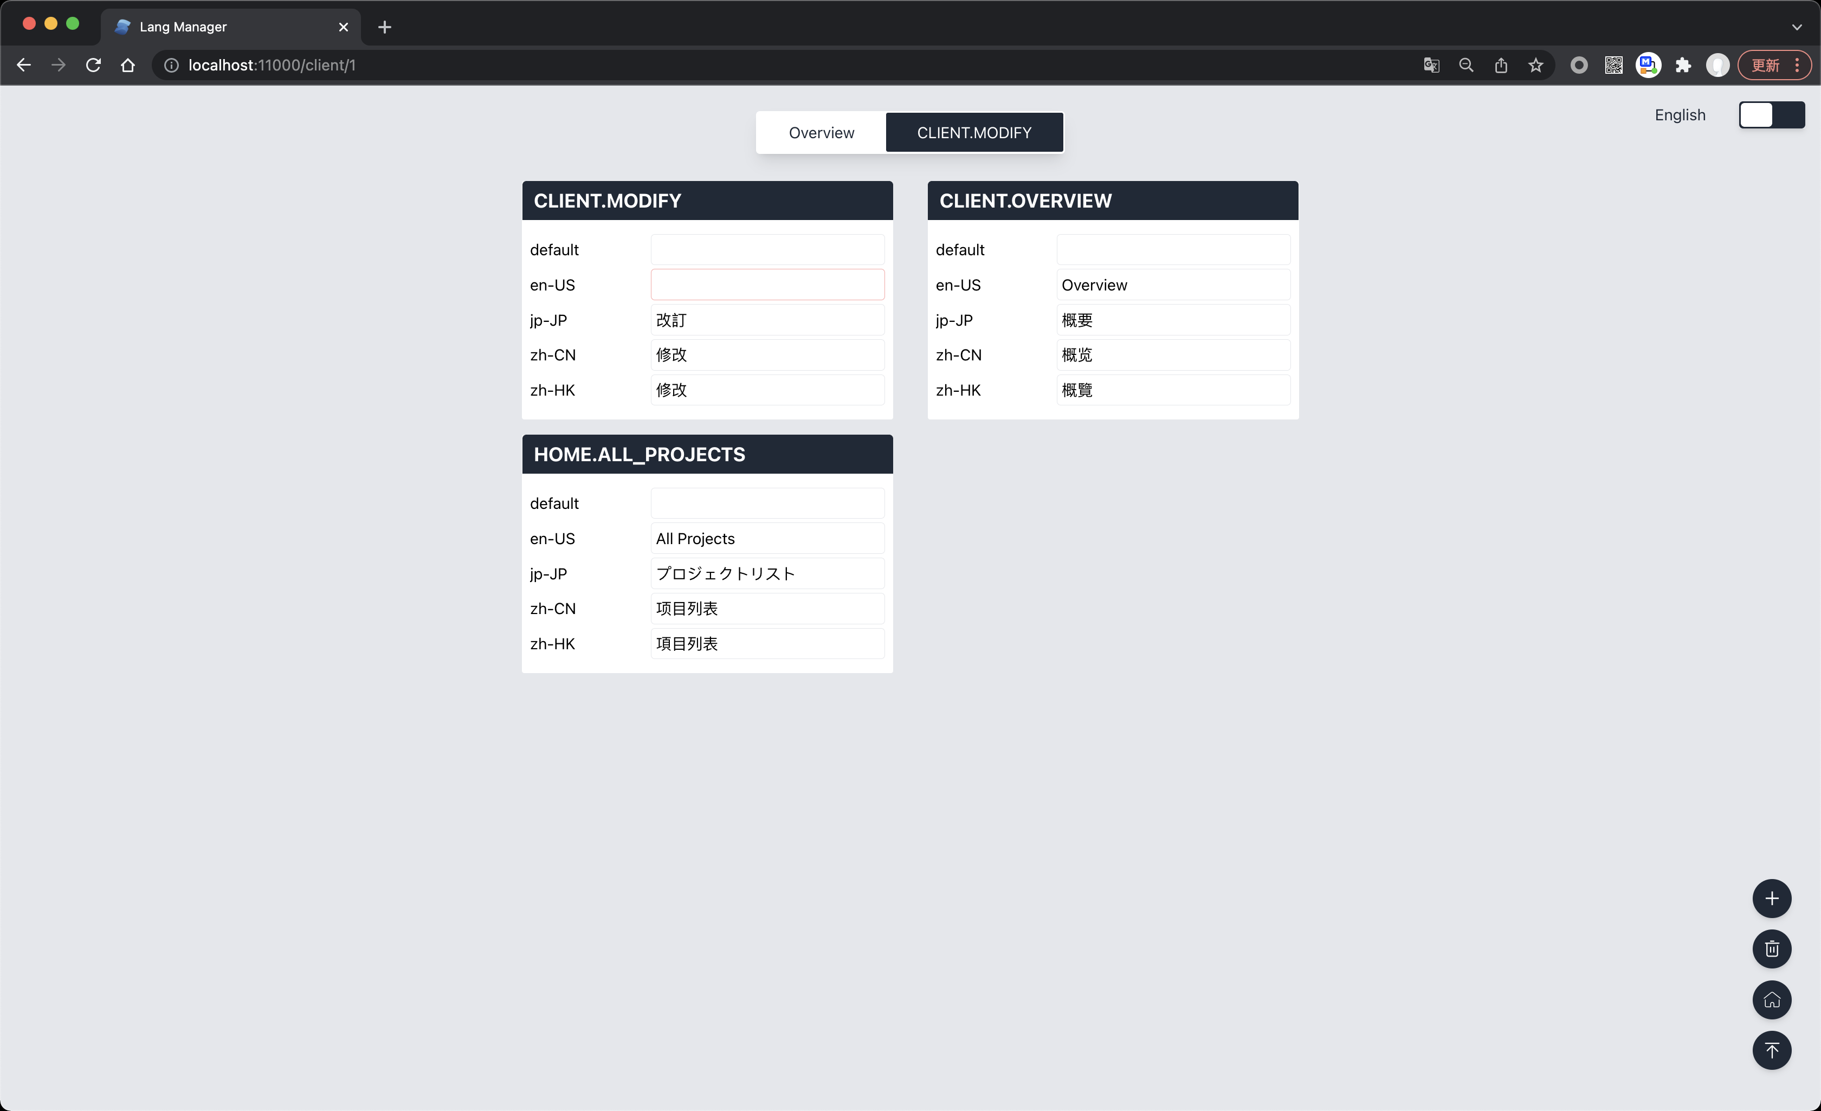
Task: Open the browser Extensions puzzle icon
Action: 1683,65
